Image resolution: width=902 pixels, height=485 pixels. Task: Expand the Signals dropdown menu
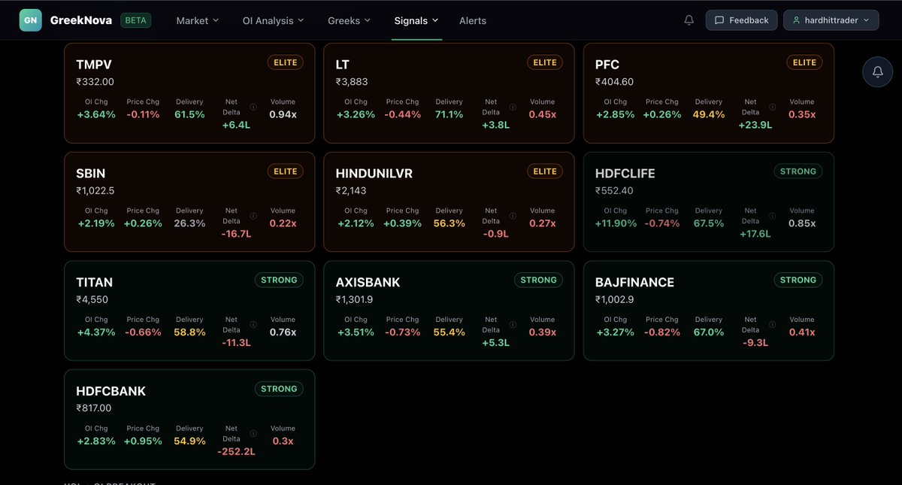[416, 20]
